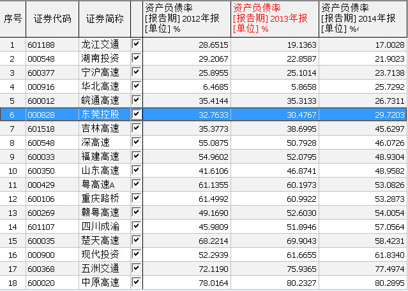This screenshot has width=408, height=291.
Task: Toggle the 重庆路桥 checkbox
Action: 137,198
